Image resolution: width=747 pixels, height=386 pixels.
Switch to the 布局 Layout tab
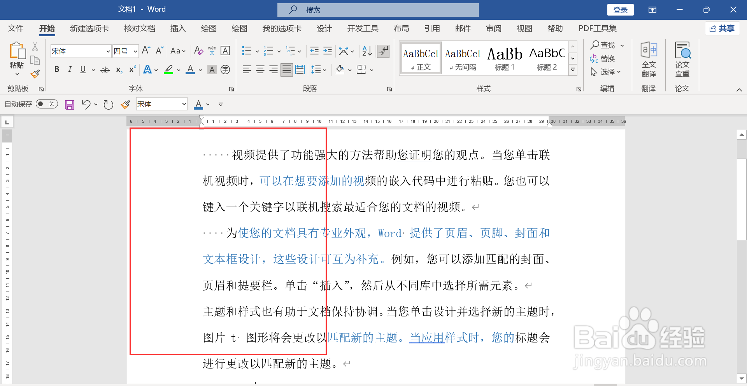coord(401,28)
